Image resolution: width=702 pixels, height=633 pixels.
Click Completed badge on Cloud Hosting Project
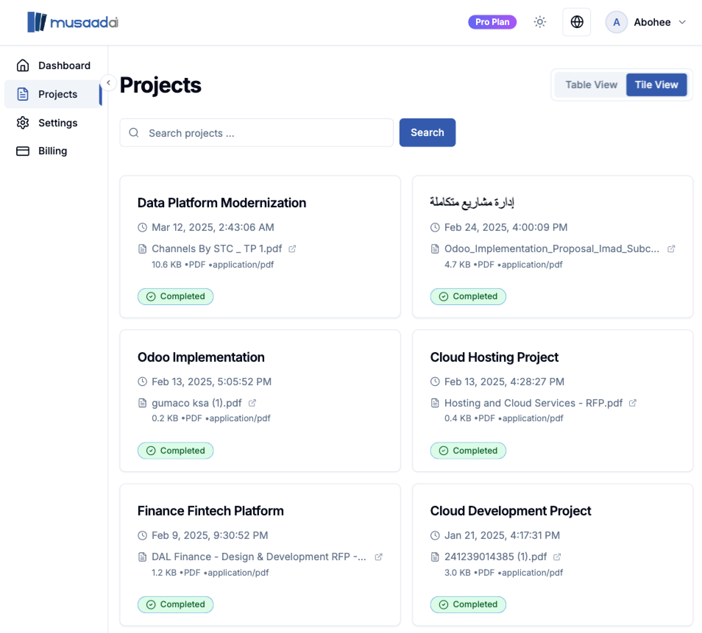468,451
